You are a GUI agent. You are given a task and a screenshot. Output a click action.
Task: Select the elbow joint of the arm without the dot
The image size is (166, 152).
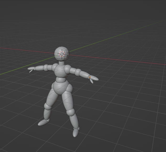click(46, 67)
